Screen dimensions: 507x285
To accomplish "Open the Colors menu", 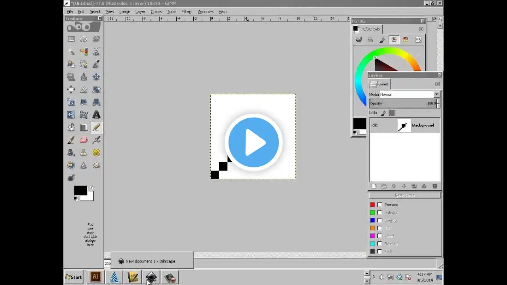I will tap(156, 11).
